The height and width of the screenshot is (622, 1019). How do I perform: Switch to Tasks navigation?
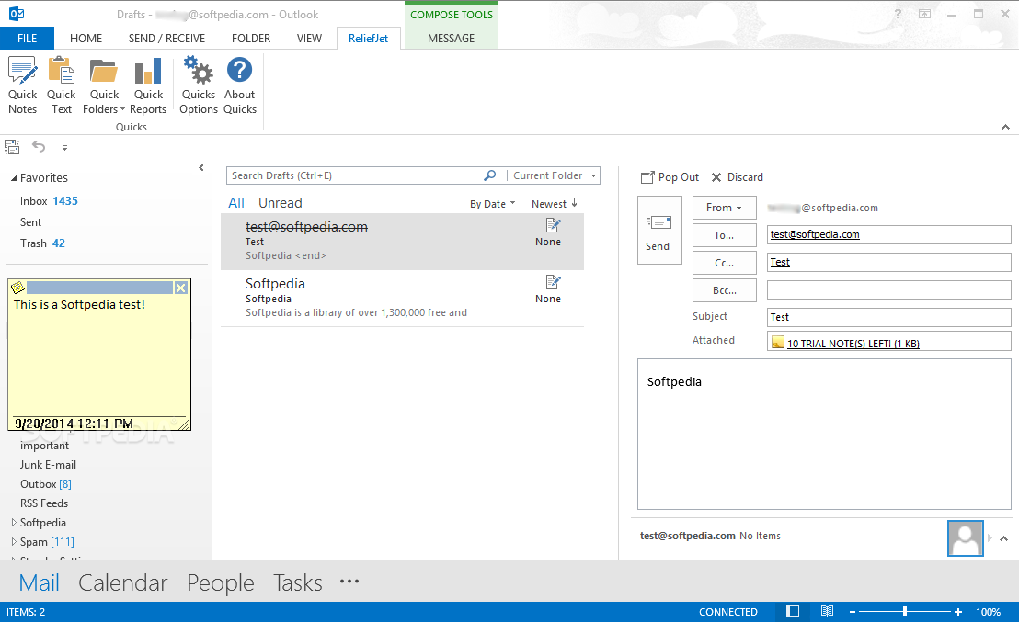pyautogui.click(x=298, y=582)
